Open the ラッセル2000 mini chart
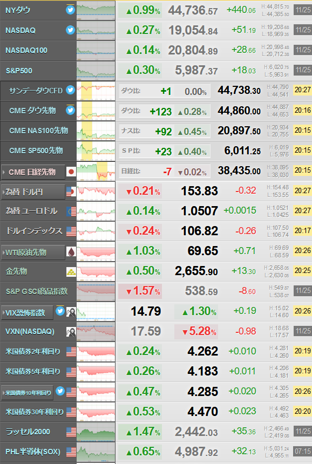This screenshot has height=464, width=312. click(96, 432)
